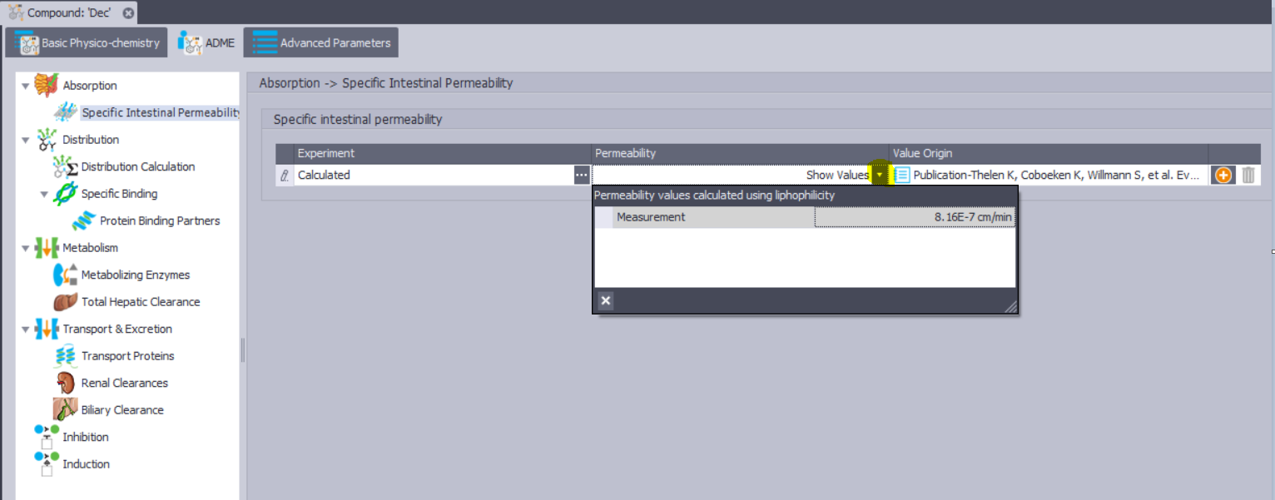Switch to the ADME tab
The image size is (1275, 500).
[x=206, y=42]
